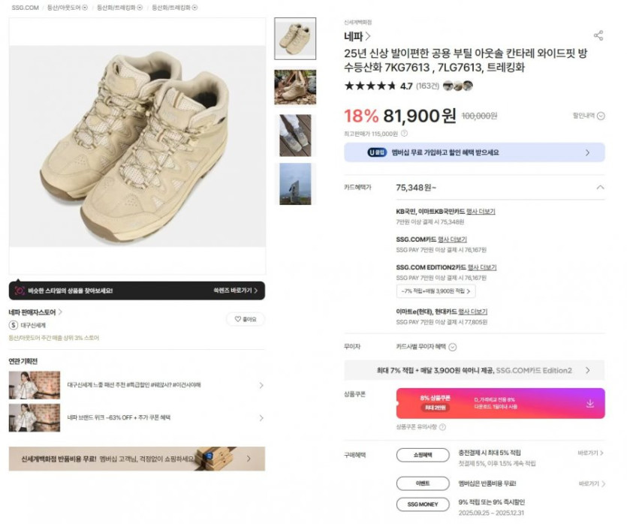The image size is (627, 524).
Task: Select the second product thumbnail image
Action: click(294, 87)
